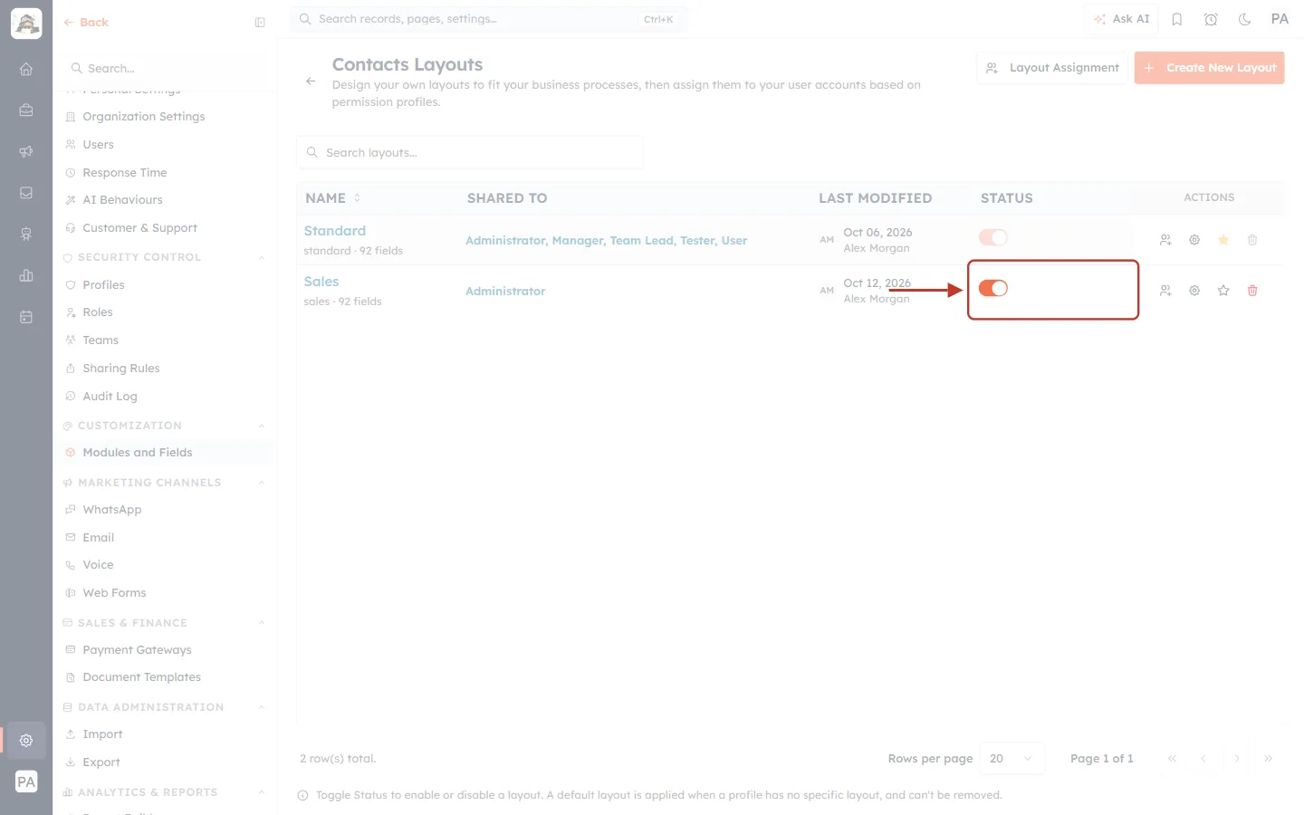
Task: Sort the table by Name column
Action: click(332, 198)
